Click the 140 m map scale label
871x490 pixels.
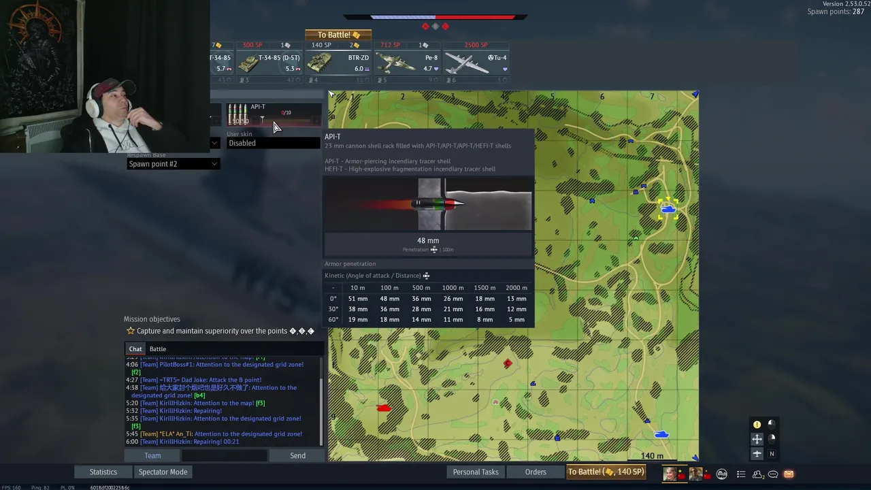[x=651, y=456]
